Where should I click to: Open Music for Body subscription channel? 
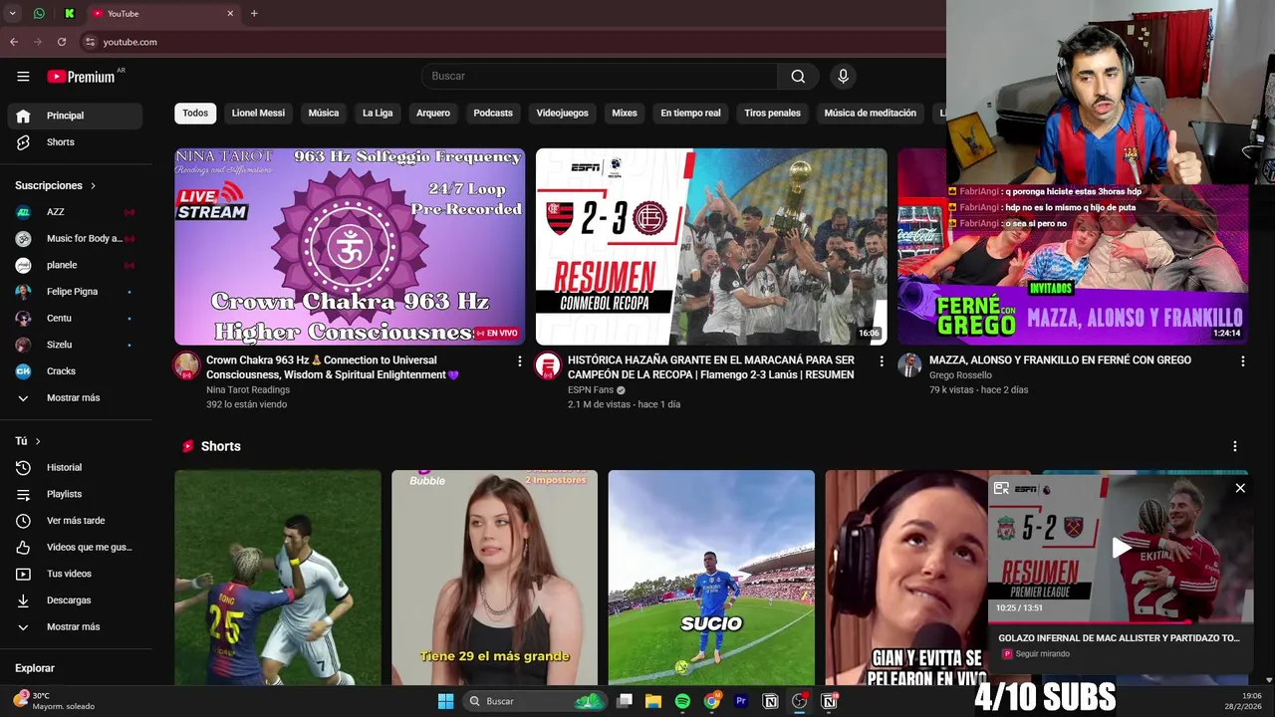pyautogui.click(x=75, y=239)
